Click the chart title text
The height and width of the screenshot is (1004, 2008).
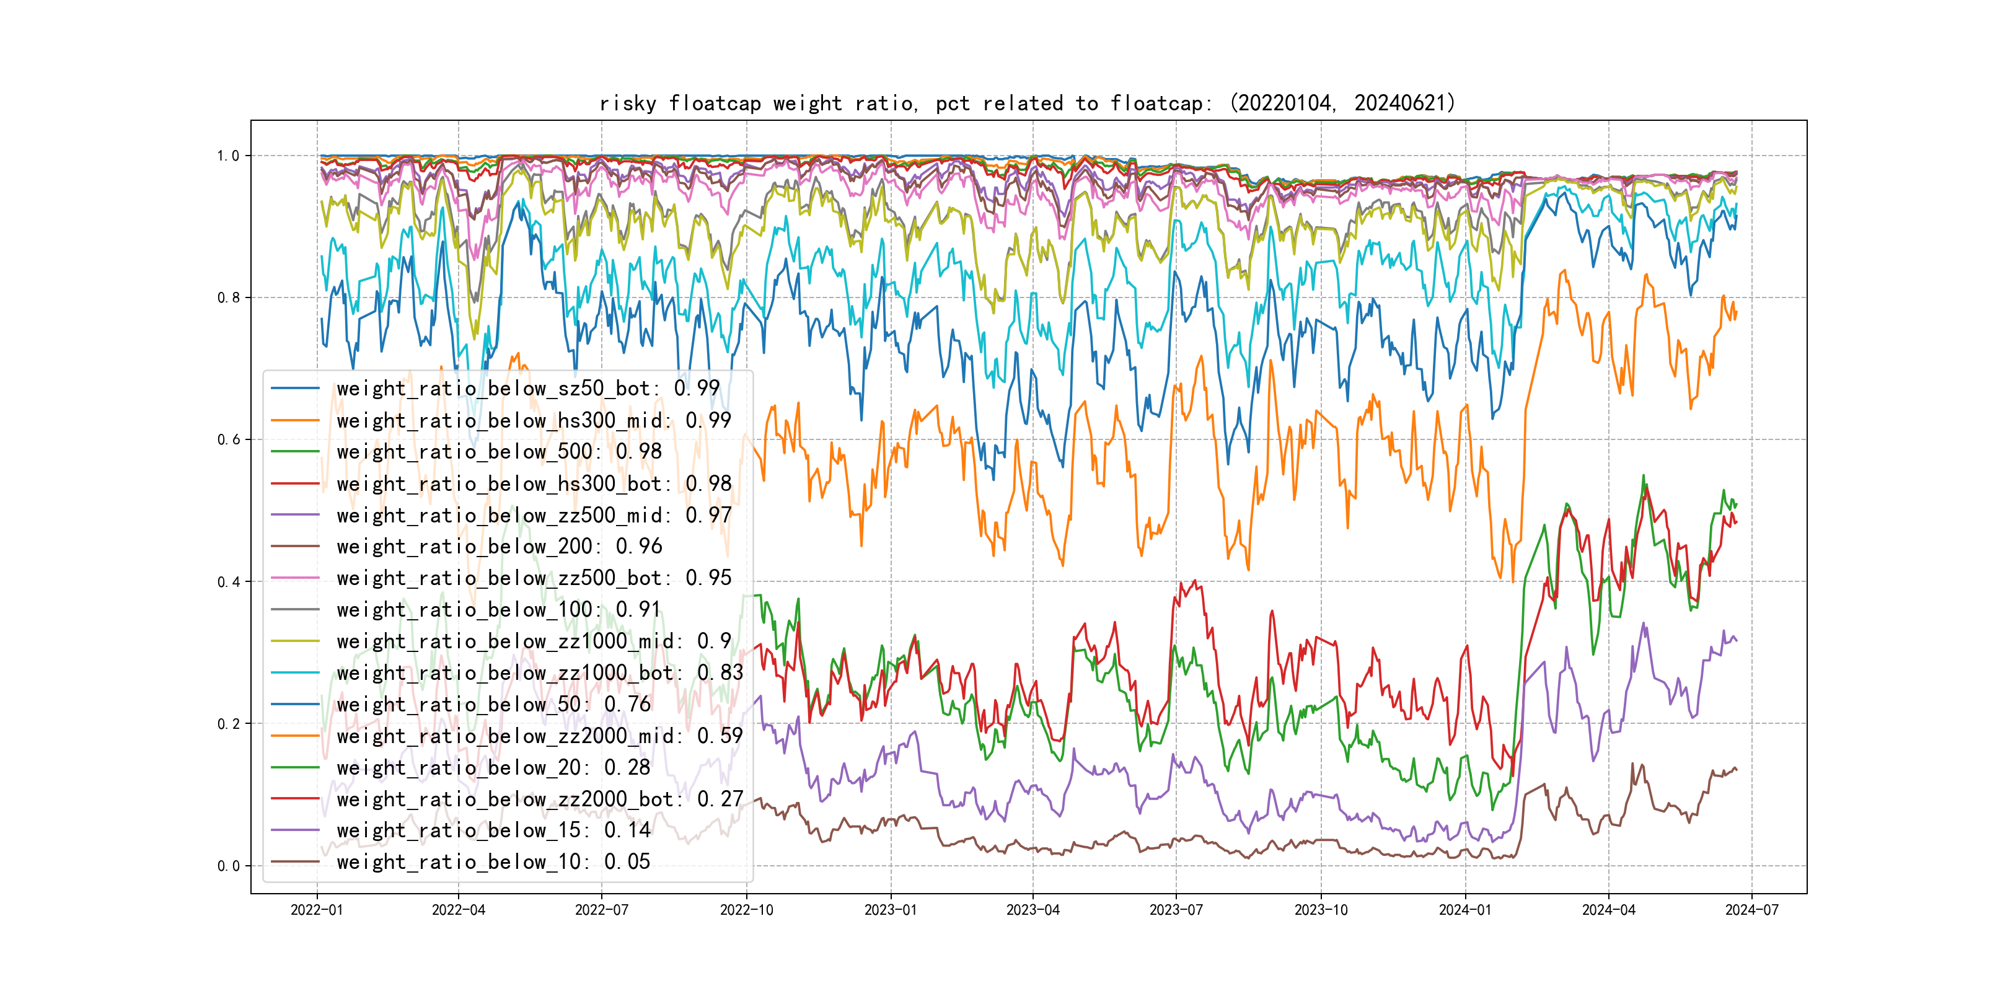tap(1028, 103)
